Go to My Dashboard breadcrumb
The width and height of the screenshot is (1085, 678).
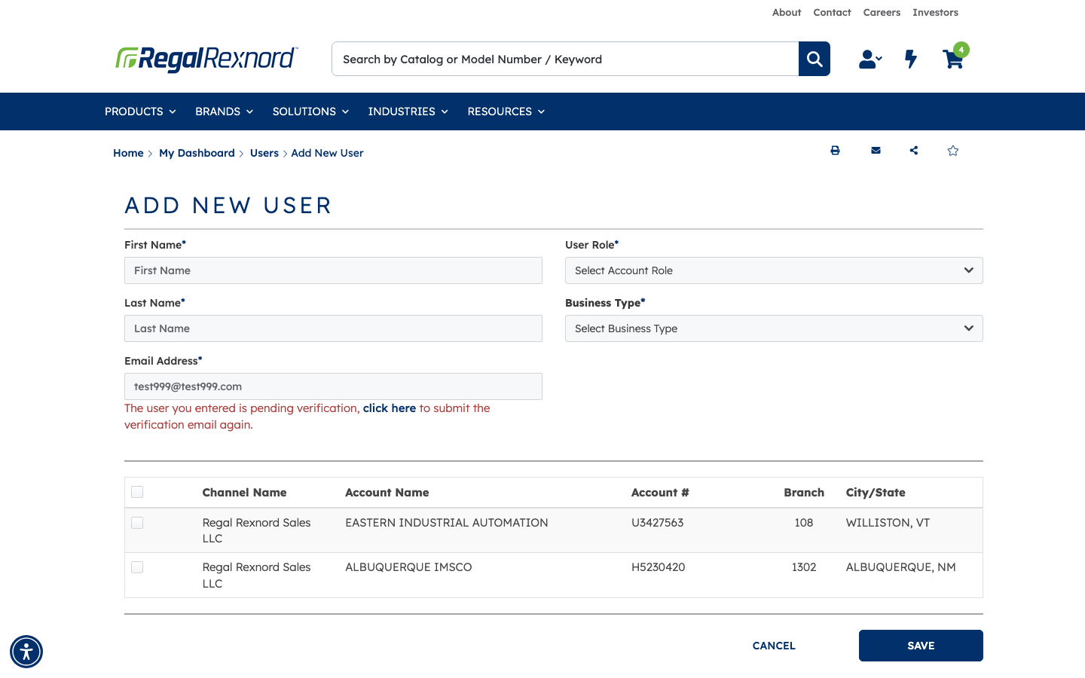point(197,153)
